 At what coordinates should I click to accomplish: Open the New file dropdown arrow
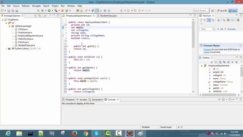[x=5, y=11]
